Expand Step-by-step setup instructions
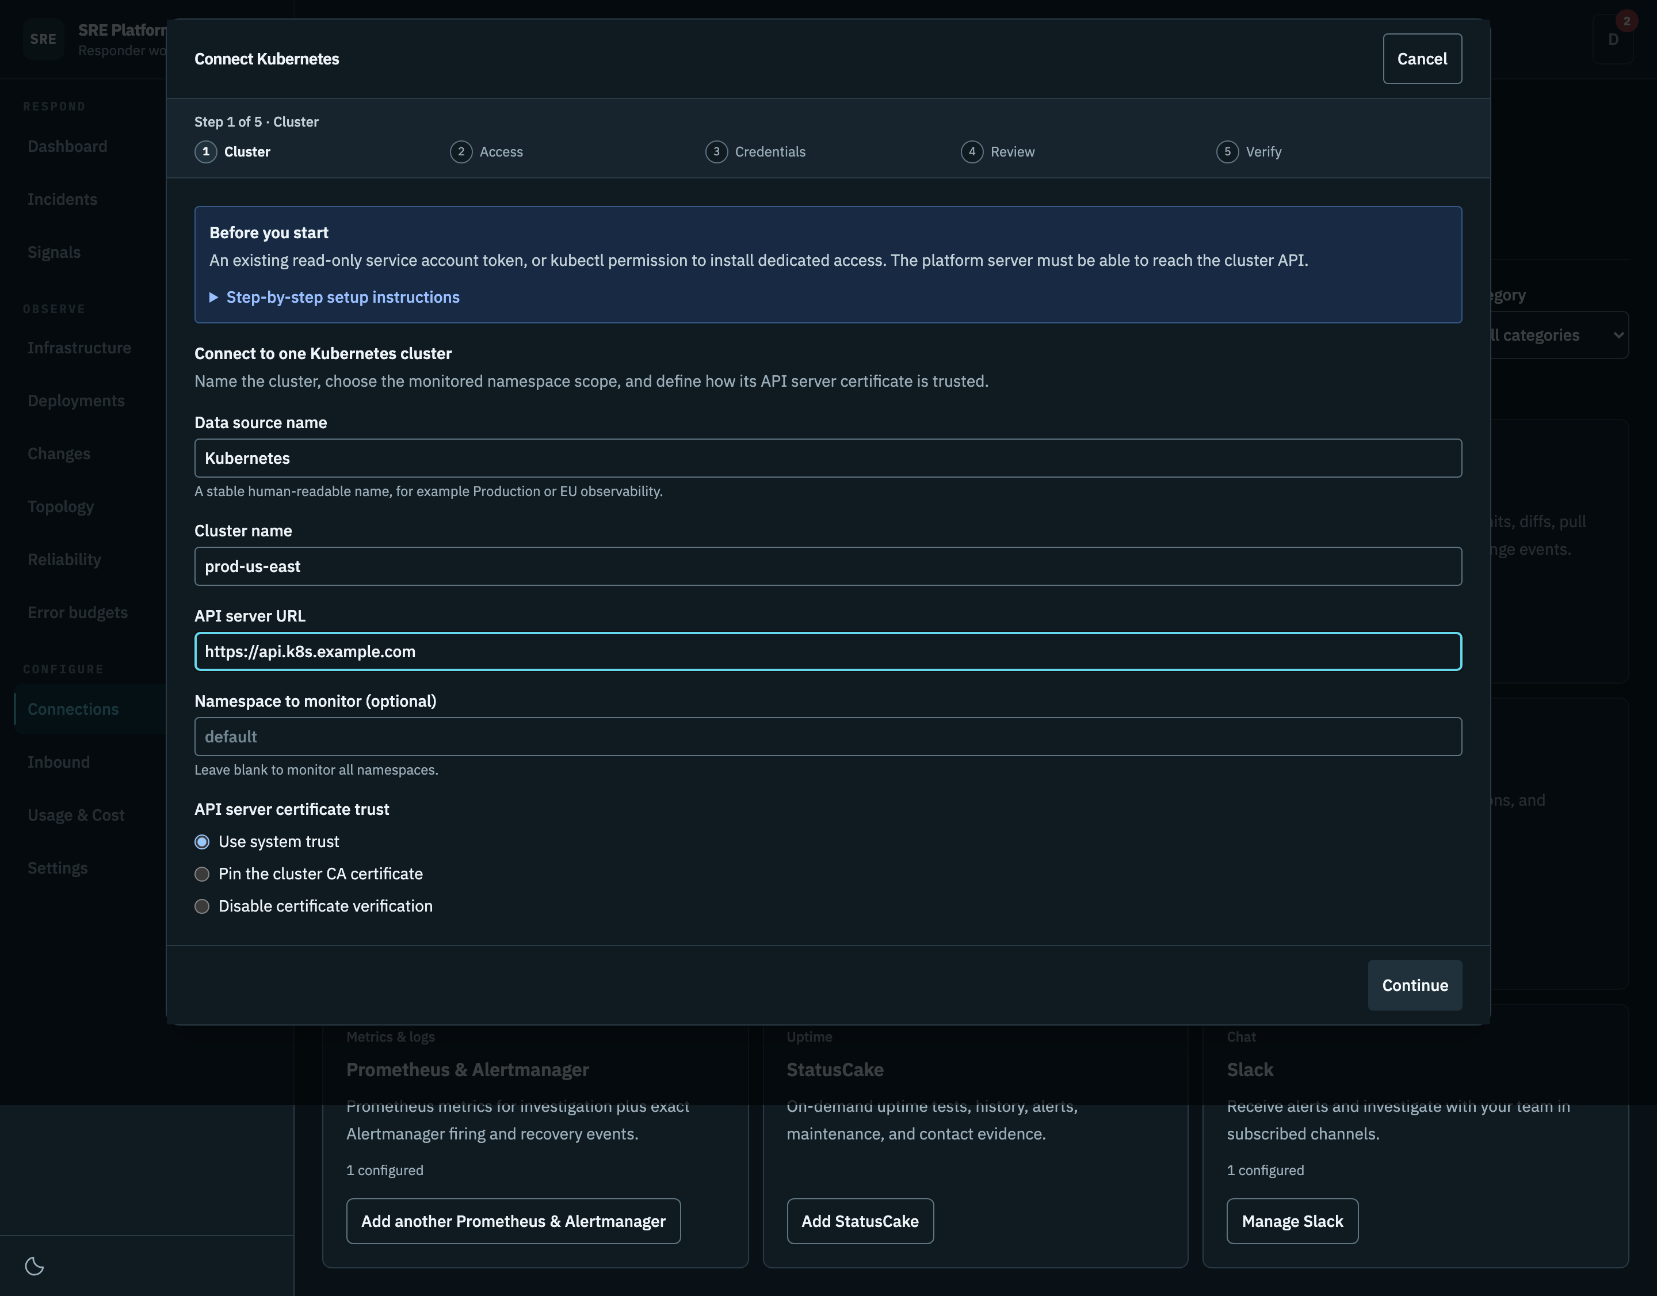 coord(335,297)
